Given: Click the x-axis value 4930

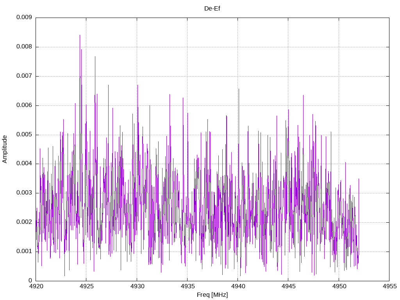Looking at the screenshot, I should pyautogui.click(x=137, y=286).
